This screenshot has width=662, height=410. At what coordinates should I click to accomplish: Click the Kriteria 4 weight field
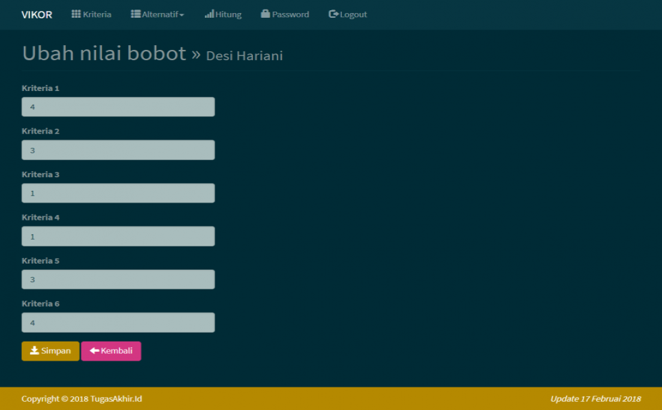(118, 235)
